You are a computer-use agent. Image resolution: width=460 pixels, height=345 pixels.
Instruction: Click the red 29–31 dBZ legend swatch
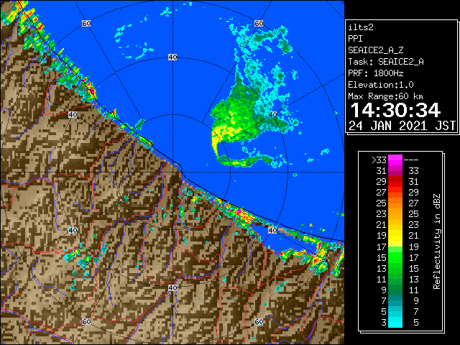pos(395,182)
